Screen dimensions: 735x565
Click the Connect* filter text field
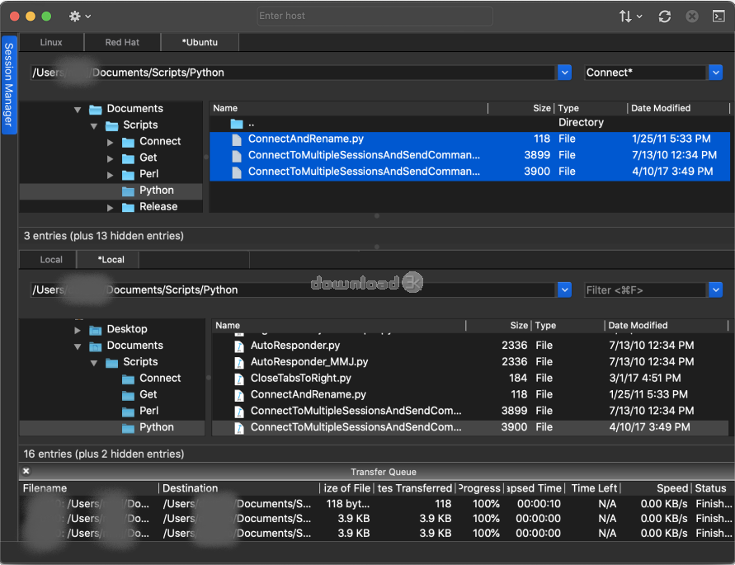point(645,73)
